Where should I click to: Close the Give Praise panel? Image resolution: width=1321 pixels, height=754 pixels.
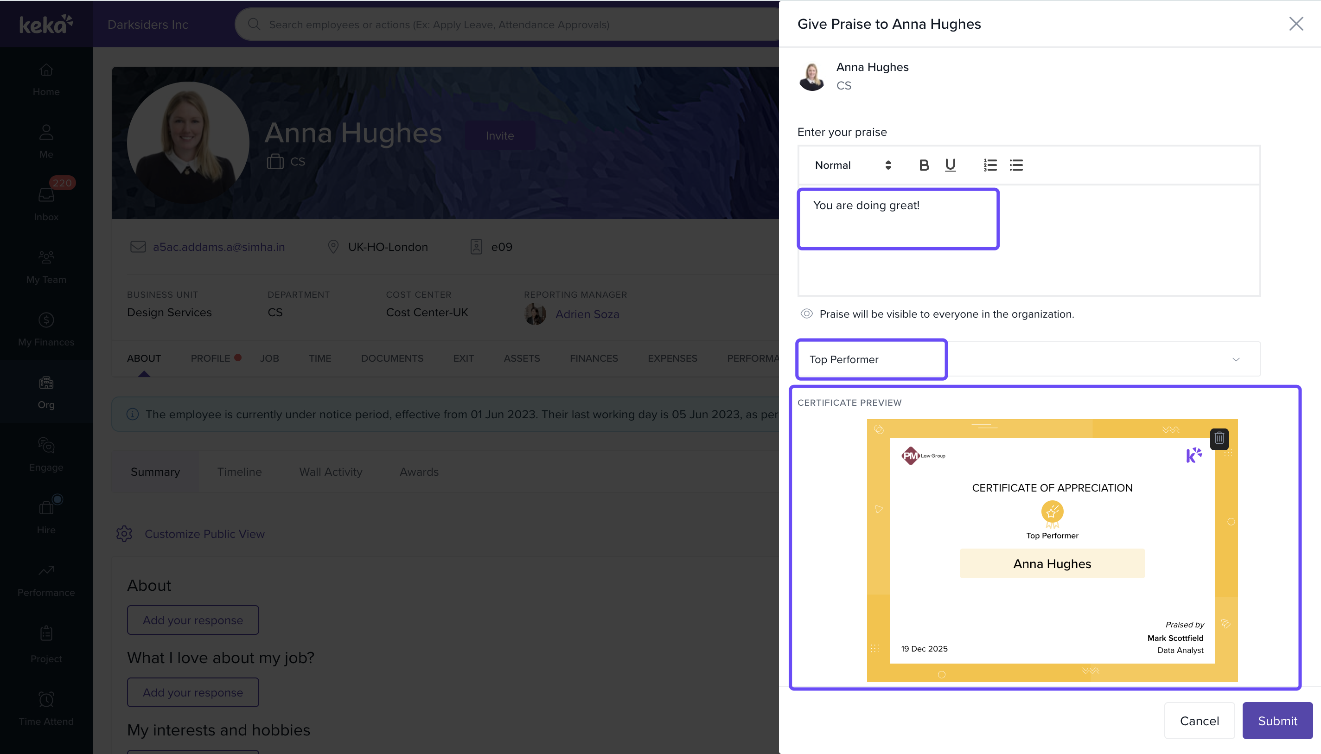(1295, 24)
